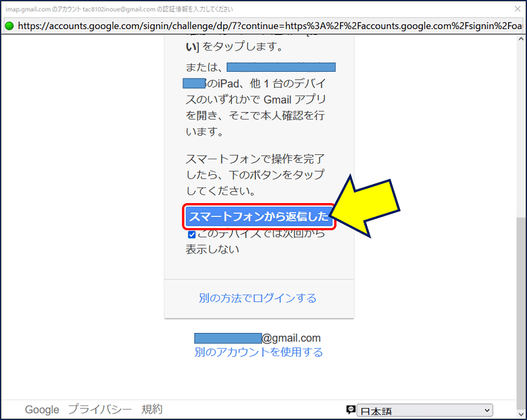Click the '@gmail.com' account address text

pyautogui.click(x=291, y=338)
